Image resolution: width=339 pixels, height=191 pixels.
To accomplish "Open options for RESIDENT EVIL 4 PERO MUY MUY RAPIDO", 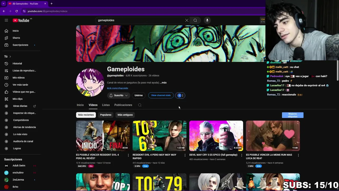I will coord(185,155).
